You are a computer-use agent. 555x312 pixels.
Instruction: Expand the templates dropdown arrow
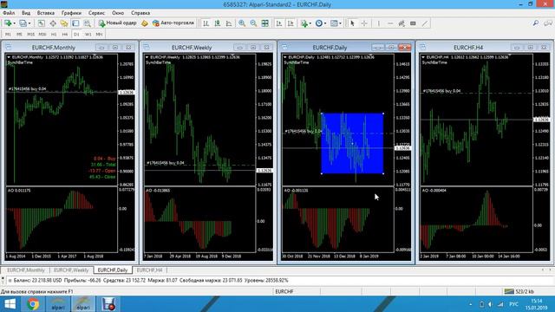[x=340, y=23]
